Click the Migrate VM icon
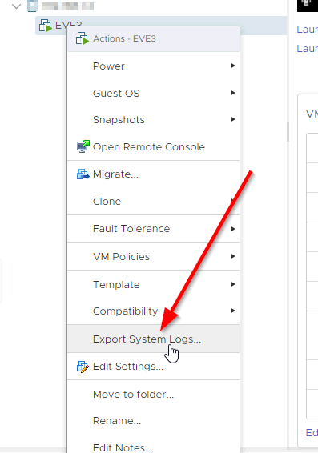Viewport: 318px width, 453px height. pyautogui.click(x=83, y=174)
